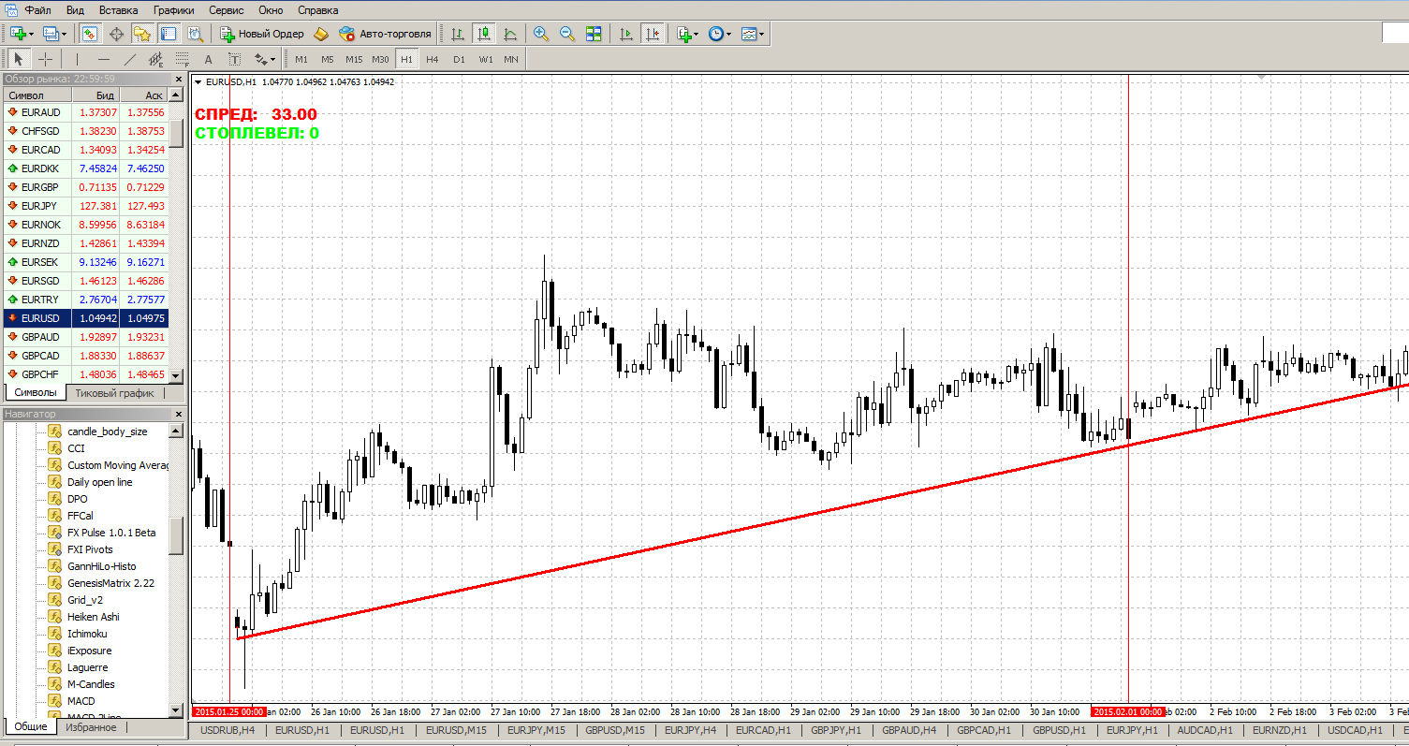Select the Horizontal Line drawing tool
The image size is (1409, 746).
tap(104, 59)
